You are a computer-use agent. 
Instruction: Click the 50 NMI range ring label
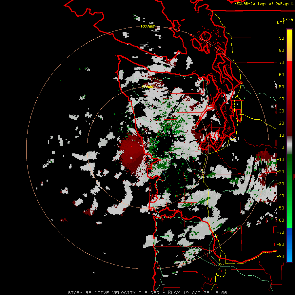point(147,87)
